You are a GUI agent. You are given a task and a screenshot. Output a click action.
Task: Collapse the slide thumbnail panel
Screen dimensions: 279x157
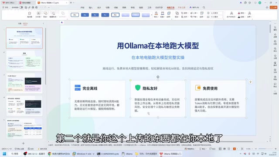[43, 23]
